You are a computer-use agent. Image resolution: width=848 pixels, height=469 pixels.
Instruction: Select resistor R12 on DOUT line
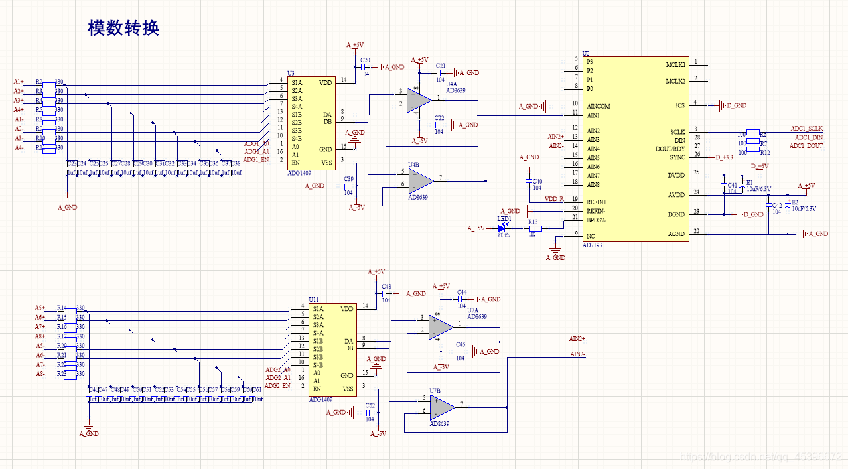tap(753, 149)
